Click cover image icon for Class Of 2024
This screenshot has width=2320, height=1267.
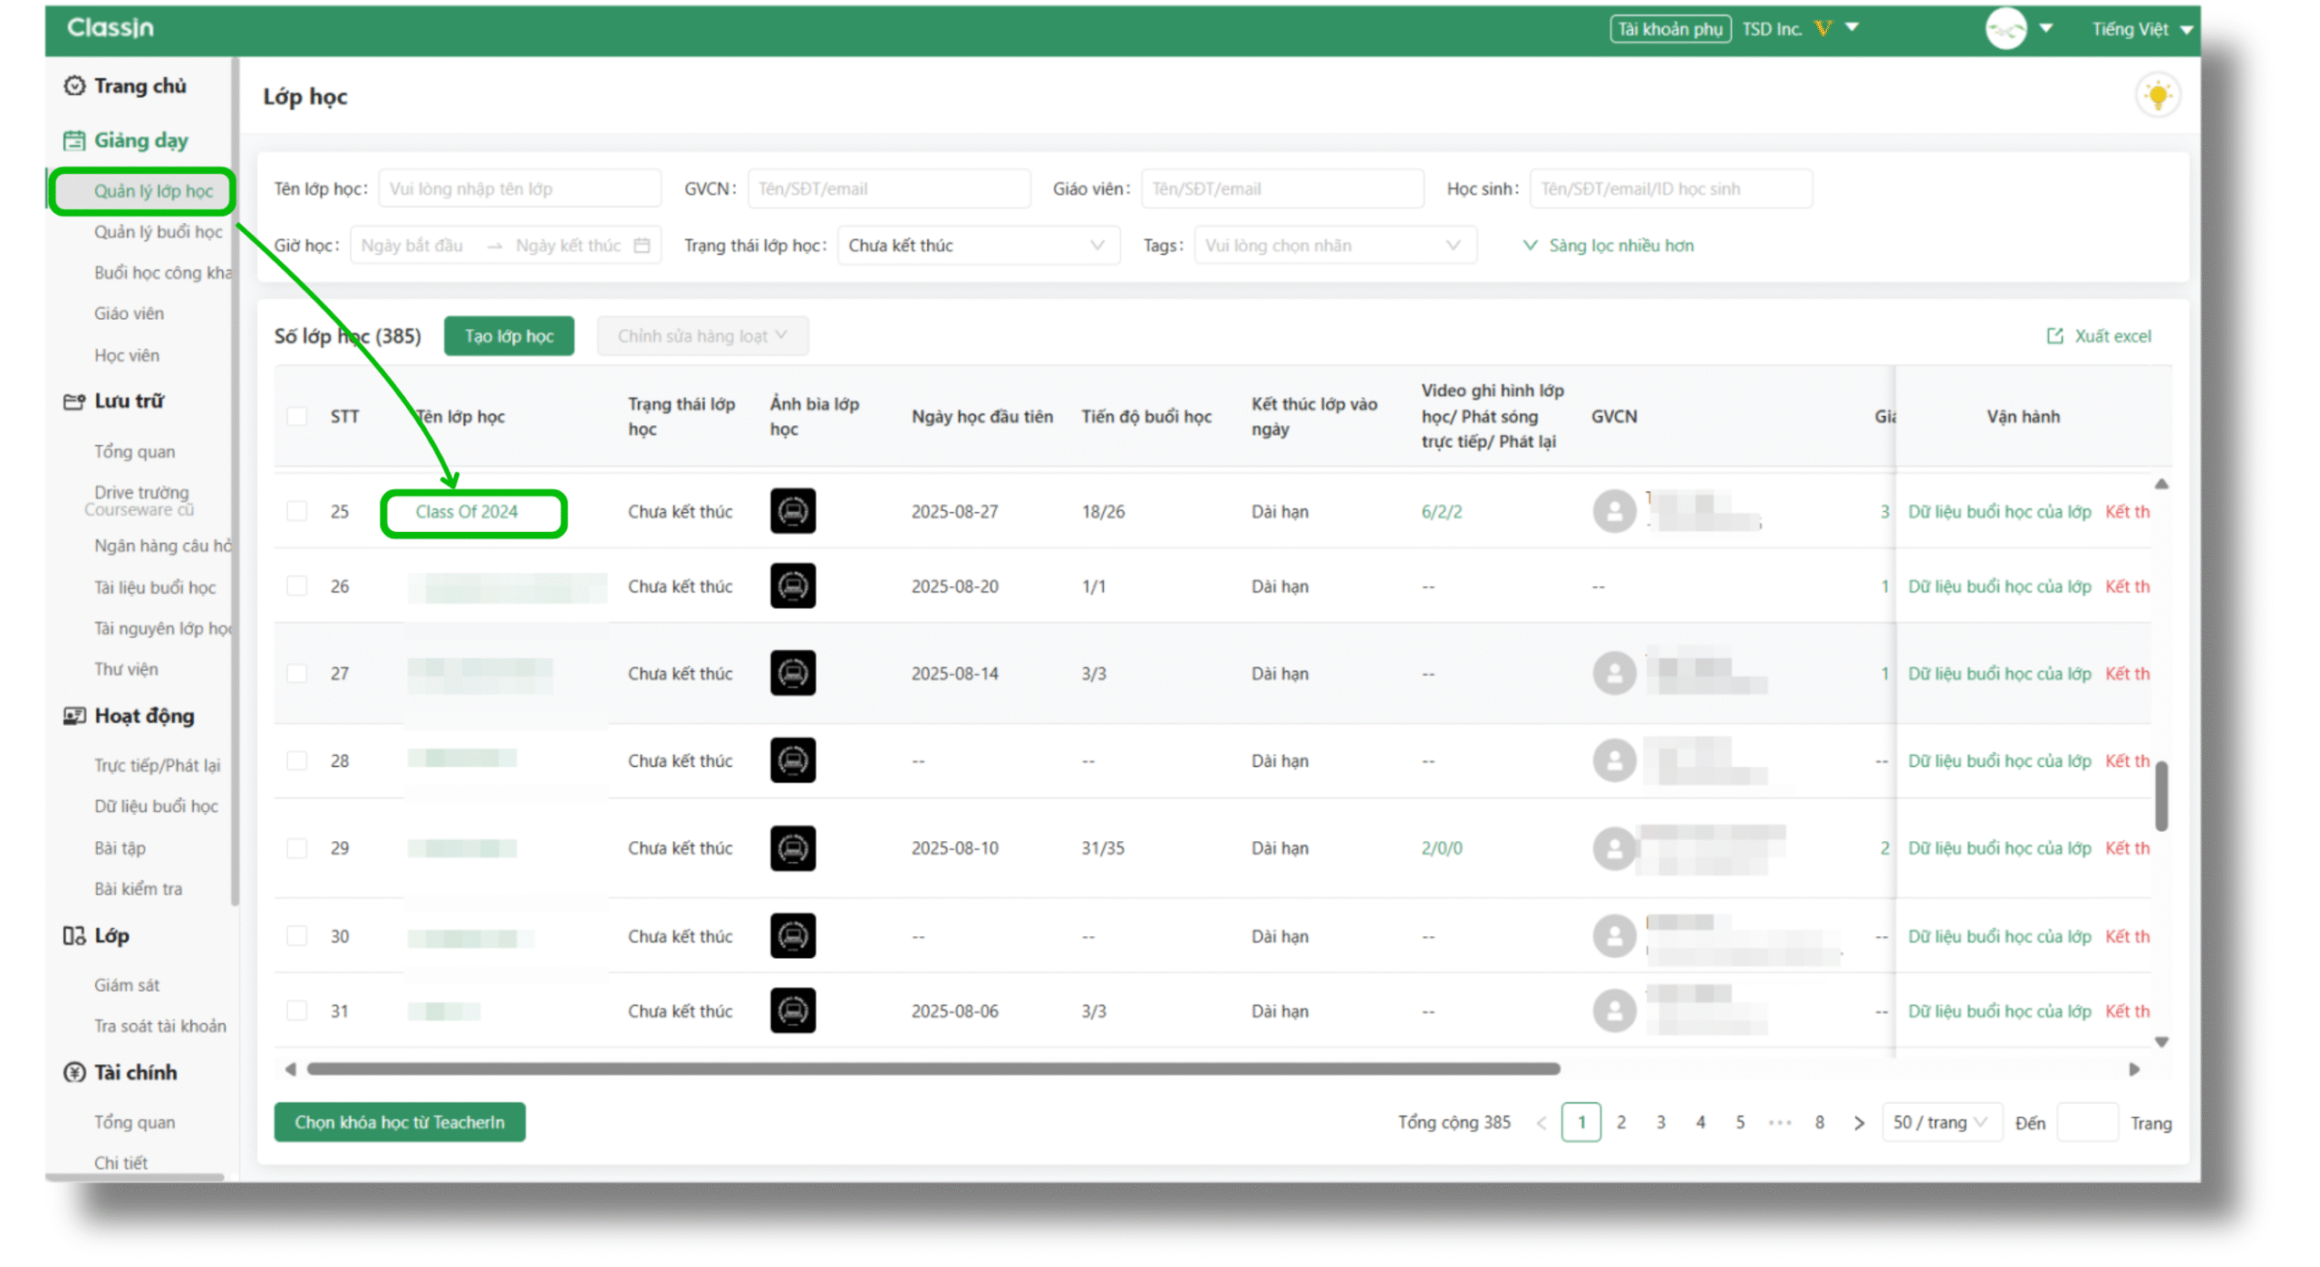point(792,511)
